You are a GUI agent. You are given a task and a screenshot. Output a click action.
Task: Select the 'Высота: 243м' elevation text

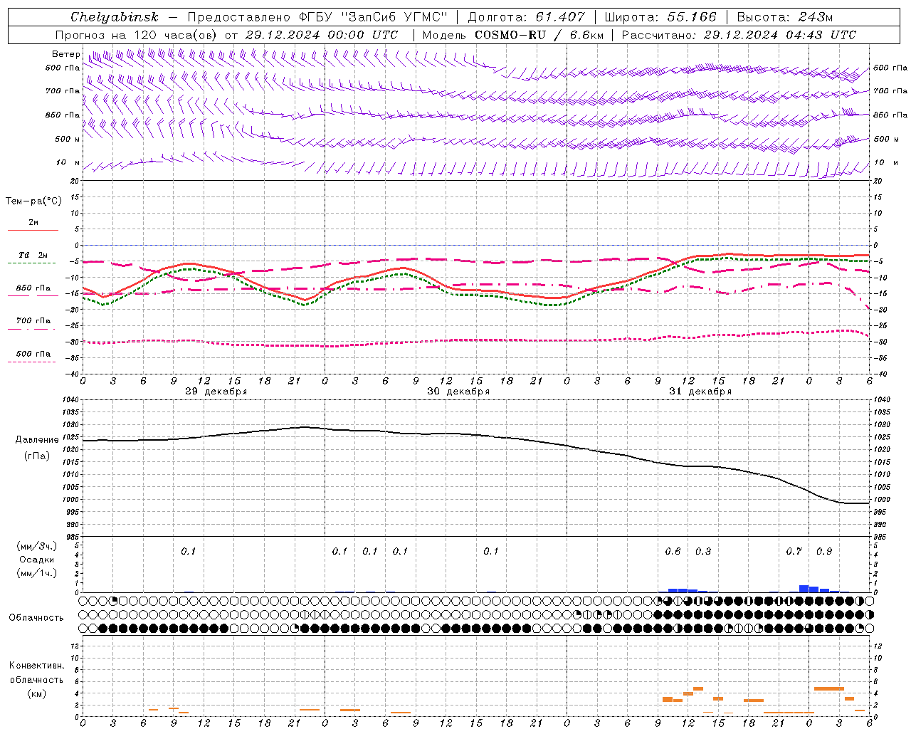tap(784, 17)
